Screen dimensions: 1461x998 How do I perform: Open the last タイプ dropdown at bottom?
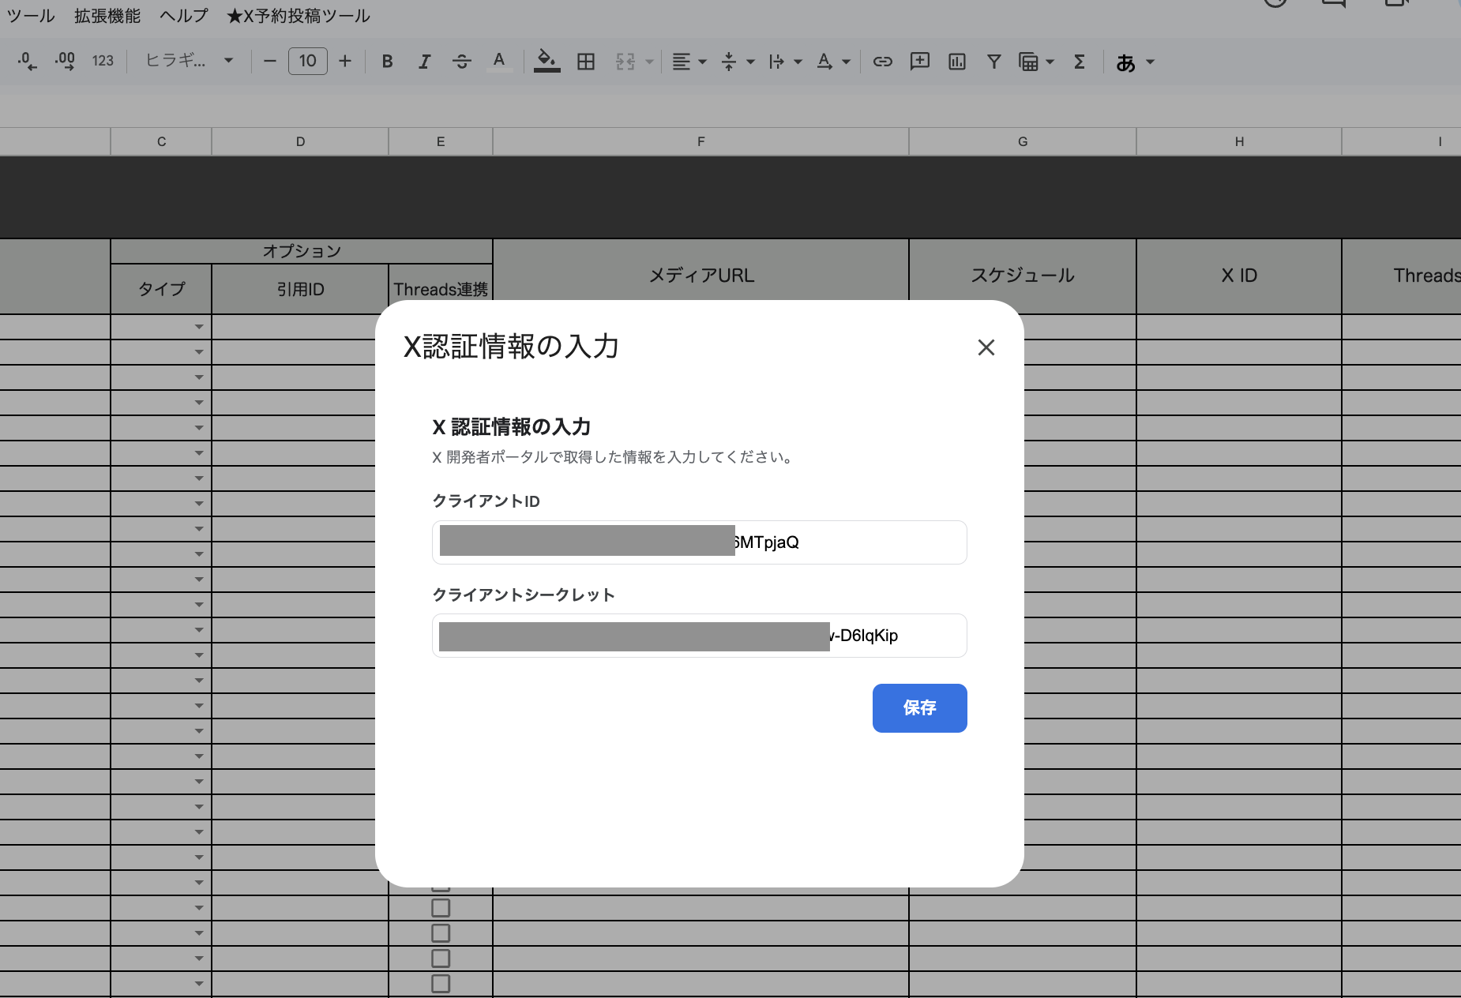click(199, 984)
